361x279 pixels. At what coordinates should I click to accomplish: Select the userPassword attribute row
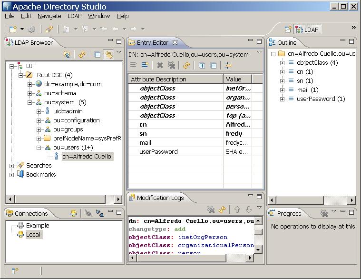point(158,152)
